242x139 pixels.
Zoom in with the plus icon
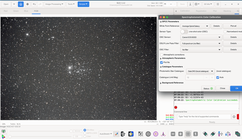click(x=180, y=134)
